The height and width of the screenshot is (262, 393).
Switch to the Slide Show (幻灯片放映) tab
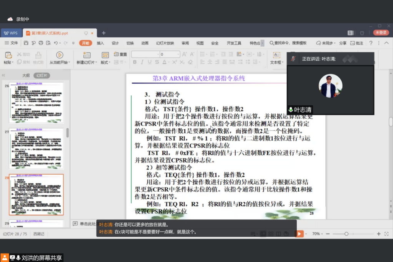(165, 43)
